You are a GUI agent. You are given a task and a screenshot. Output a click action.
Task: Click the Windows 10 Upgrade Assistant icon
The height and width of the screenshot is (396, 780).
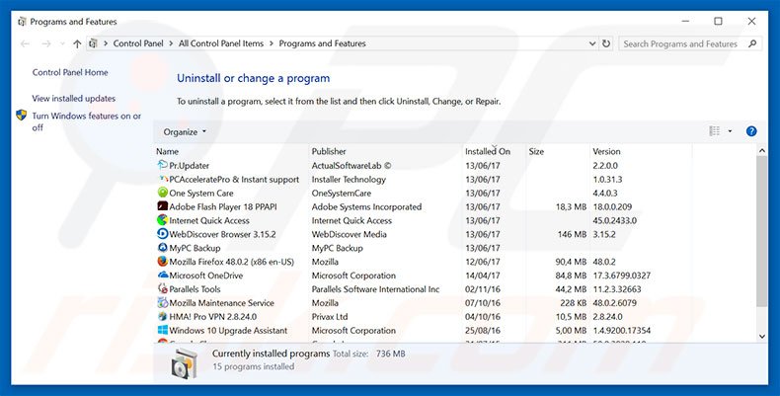click(162, 330)
